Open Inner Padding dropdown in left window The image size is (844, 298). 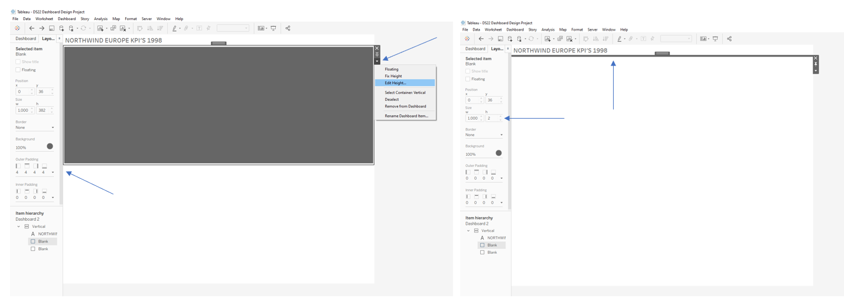[53, 198]
